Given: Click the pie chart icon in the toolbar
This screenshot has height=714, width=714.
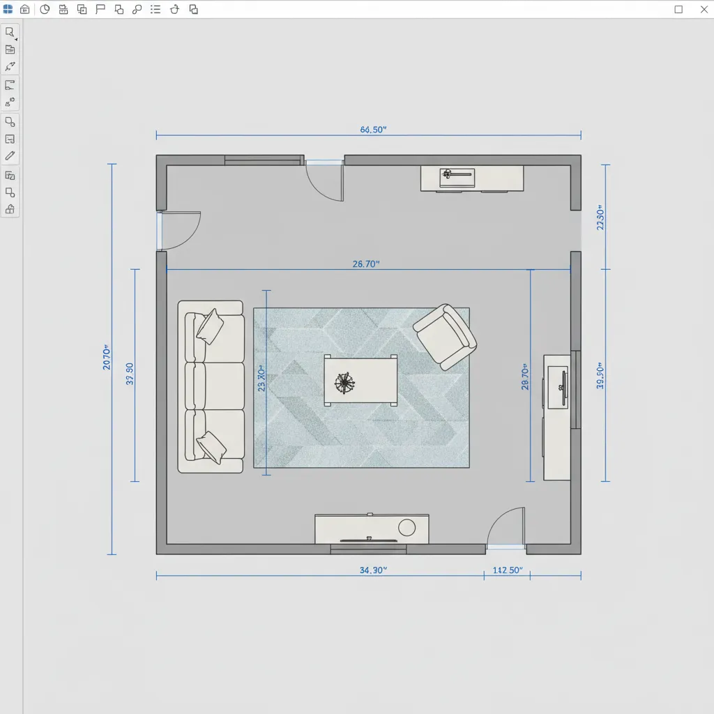Looking at the screenshot, I should click(x=43, y=9).
